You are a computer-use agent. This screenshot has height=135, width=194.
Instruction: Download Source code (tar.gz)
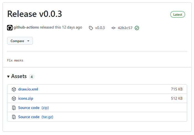36,117
